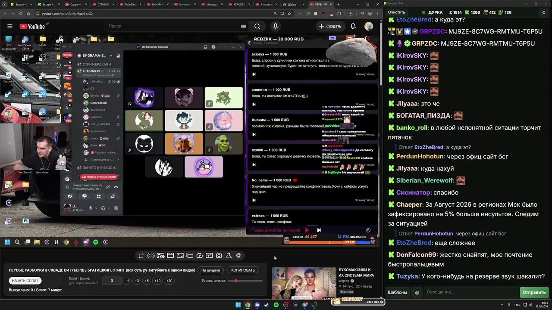Click Очистить in the Merged Chat
552x310 pixels.
pos(396,12)
